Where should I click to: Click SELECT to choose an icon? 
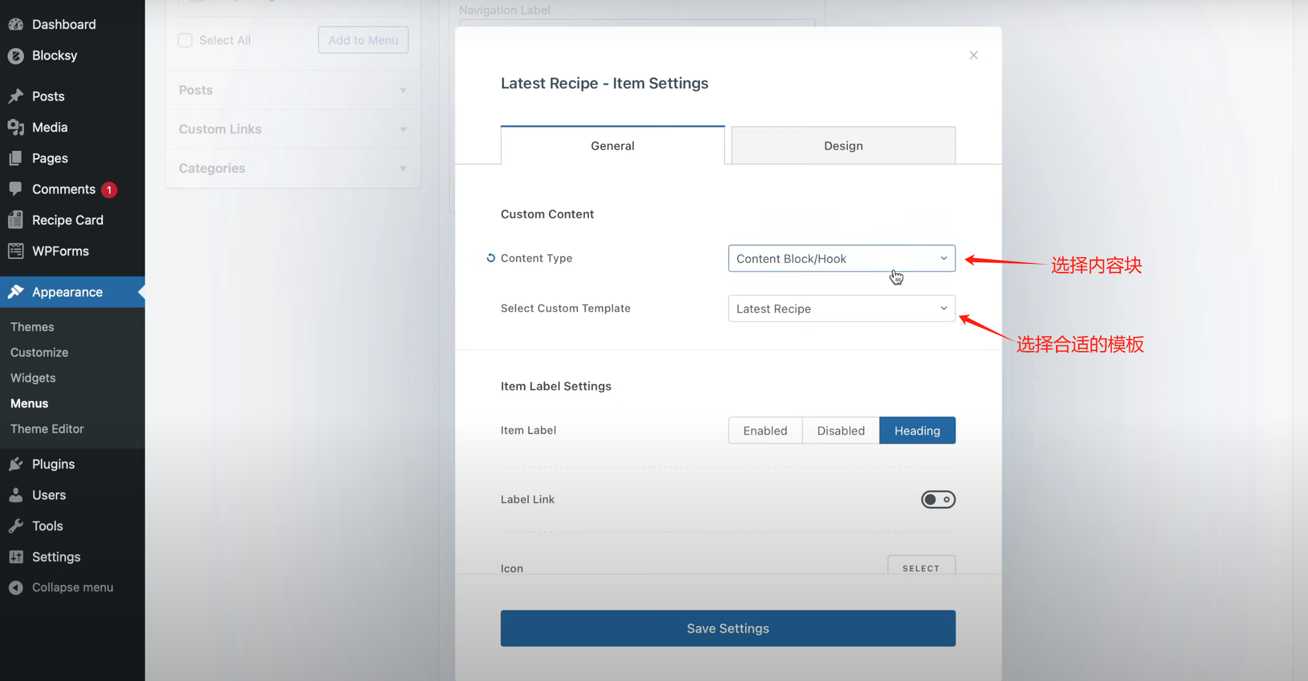(x=921, y=567)
